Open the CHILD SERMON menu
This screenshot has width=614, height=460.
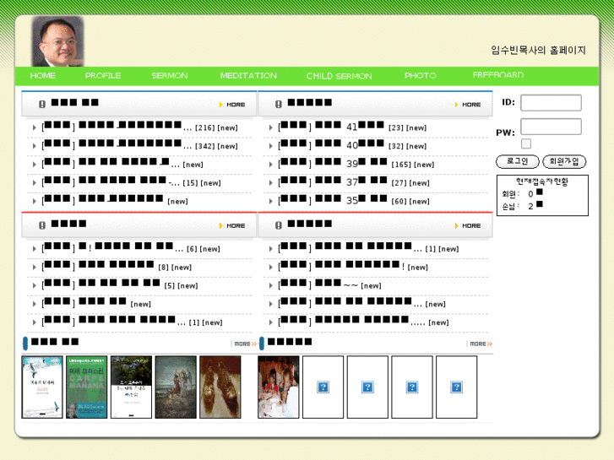(x=339, y=76)
